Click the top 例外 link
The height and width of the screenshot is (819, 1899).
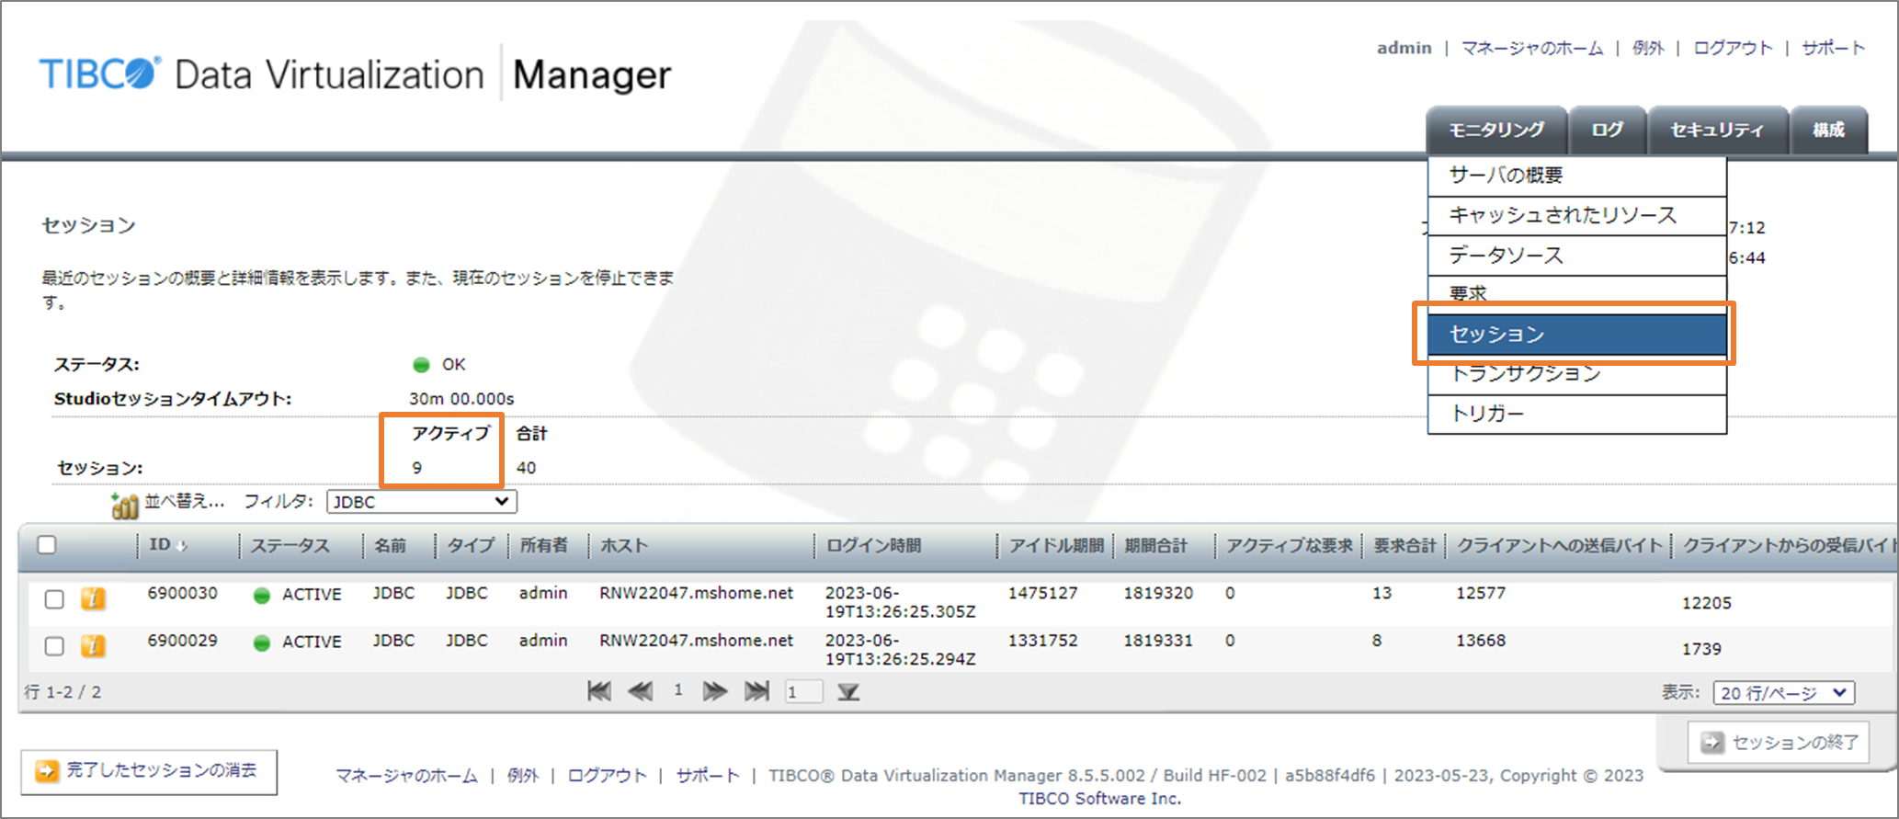[x=1648, y=48]
